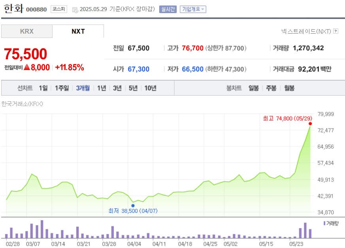Click the 봉차트 label
The image size is (345, 248).
[234, 88]
